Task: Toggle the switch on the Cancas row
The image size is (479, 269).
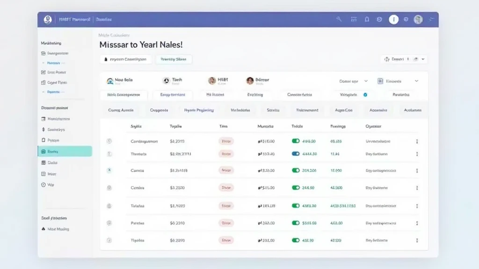Action: point(296,170)
